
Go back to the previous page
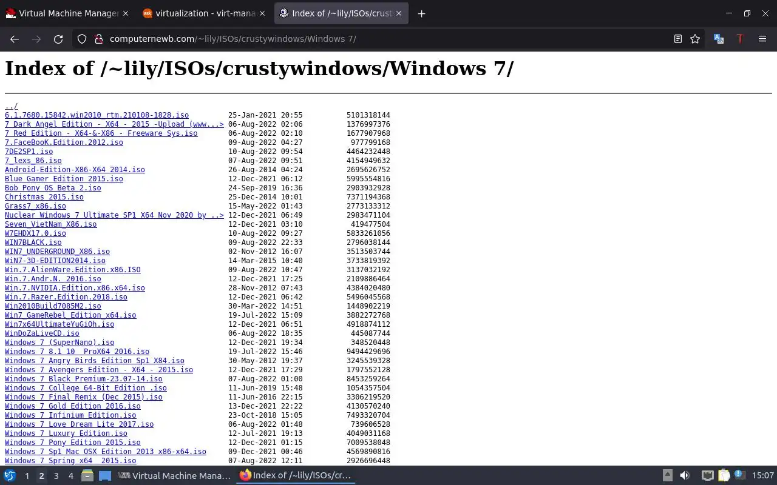coord(15,39)
